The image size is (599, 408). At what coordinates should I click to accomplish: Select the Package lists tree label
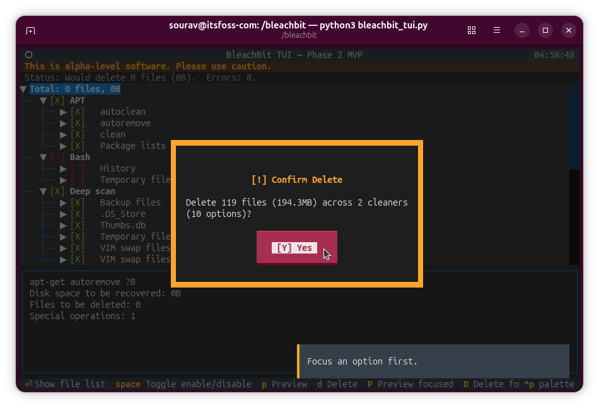[x=132, y=146]
